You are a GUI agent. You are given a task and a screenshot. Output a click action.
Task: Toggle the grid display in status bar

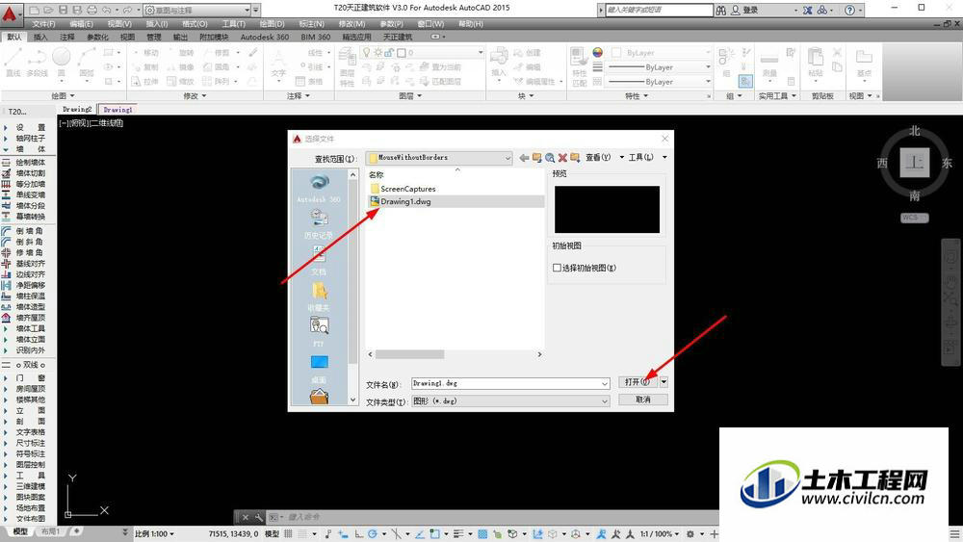288,534
